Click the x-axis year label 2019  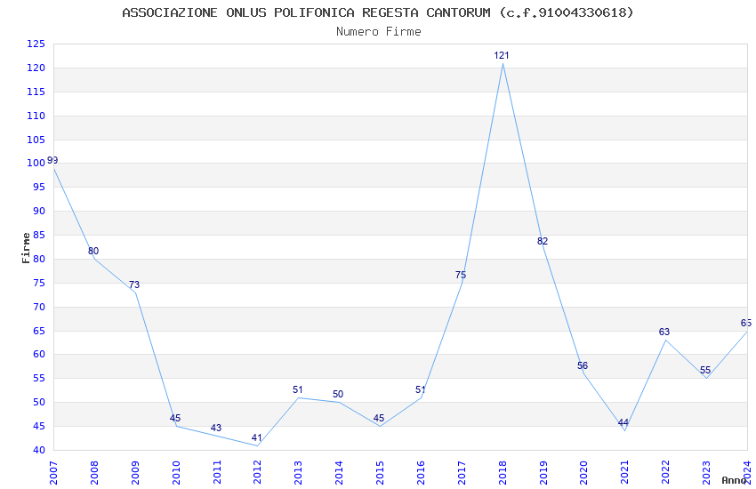(543, 473)
